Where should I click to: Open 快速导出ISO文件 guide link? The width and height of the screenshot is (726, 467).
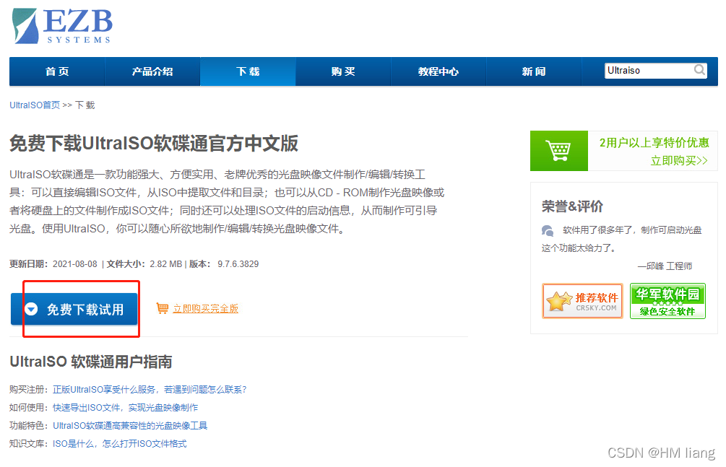coord(125,408)
